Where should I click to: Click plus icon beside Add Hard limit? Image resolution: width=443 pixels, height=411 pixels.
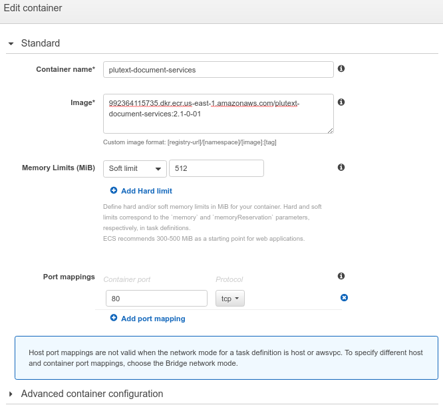114,191
